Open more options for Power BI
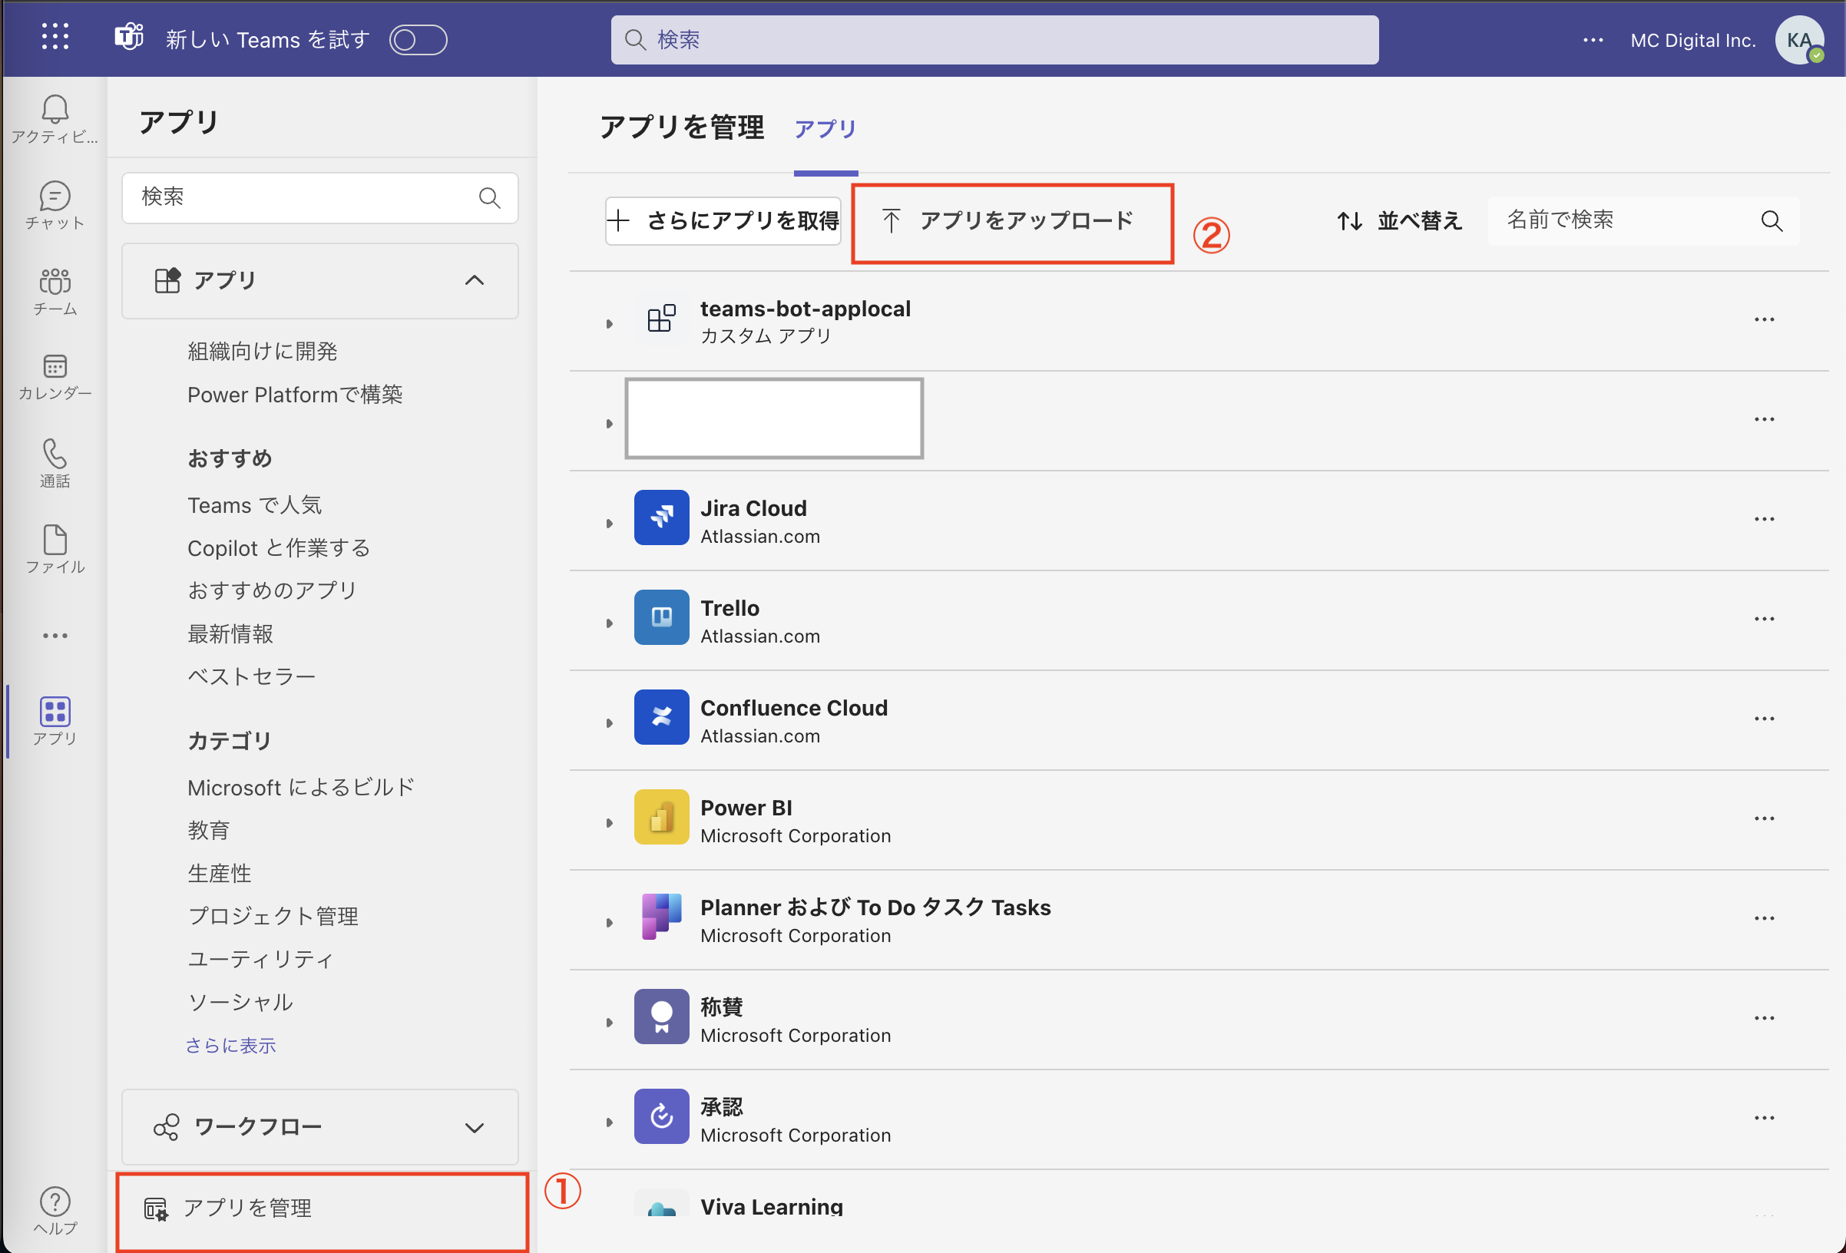The width and height of the screenshot is (1846, 1253). point(1764,818)
